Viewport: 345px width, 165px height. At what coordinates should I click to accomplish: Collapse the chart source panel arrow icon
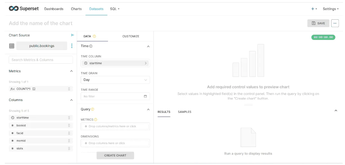[73, 35]
